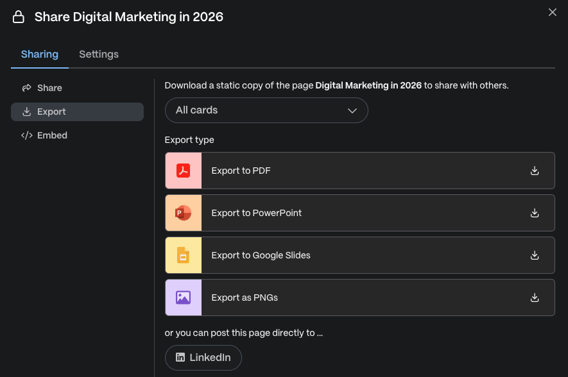The image size is (568, 377).
Task: Choose Export to PDF
Action: pos(359,171)
